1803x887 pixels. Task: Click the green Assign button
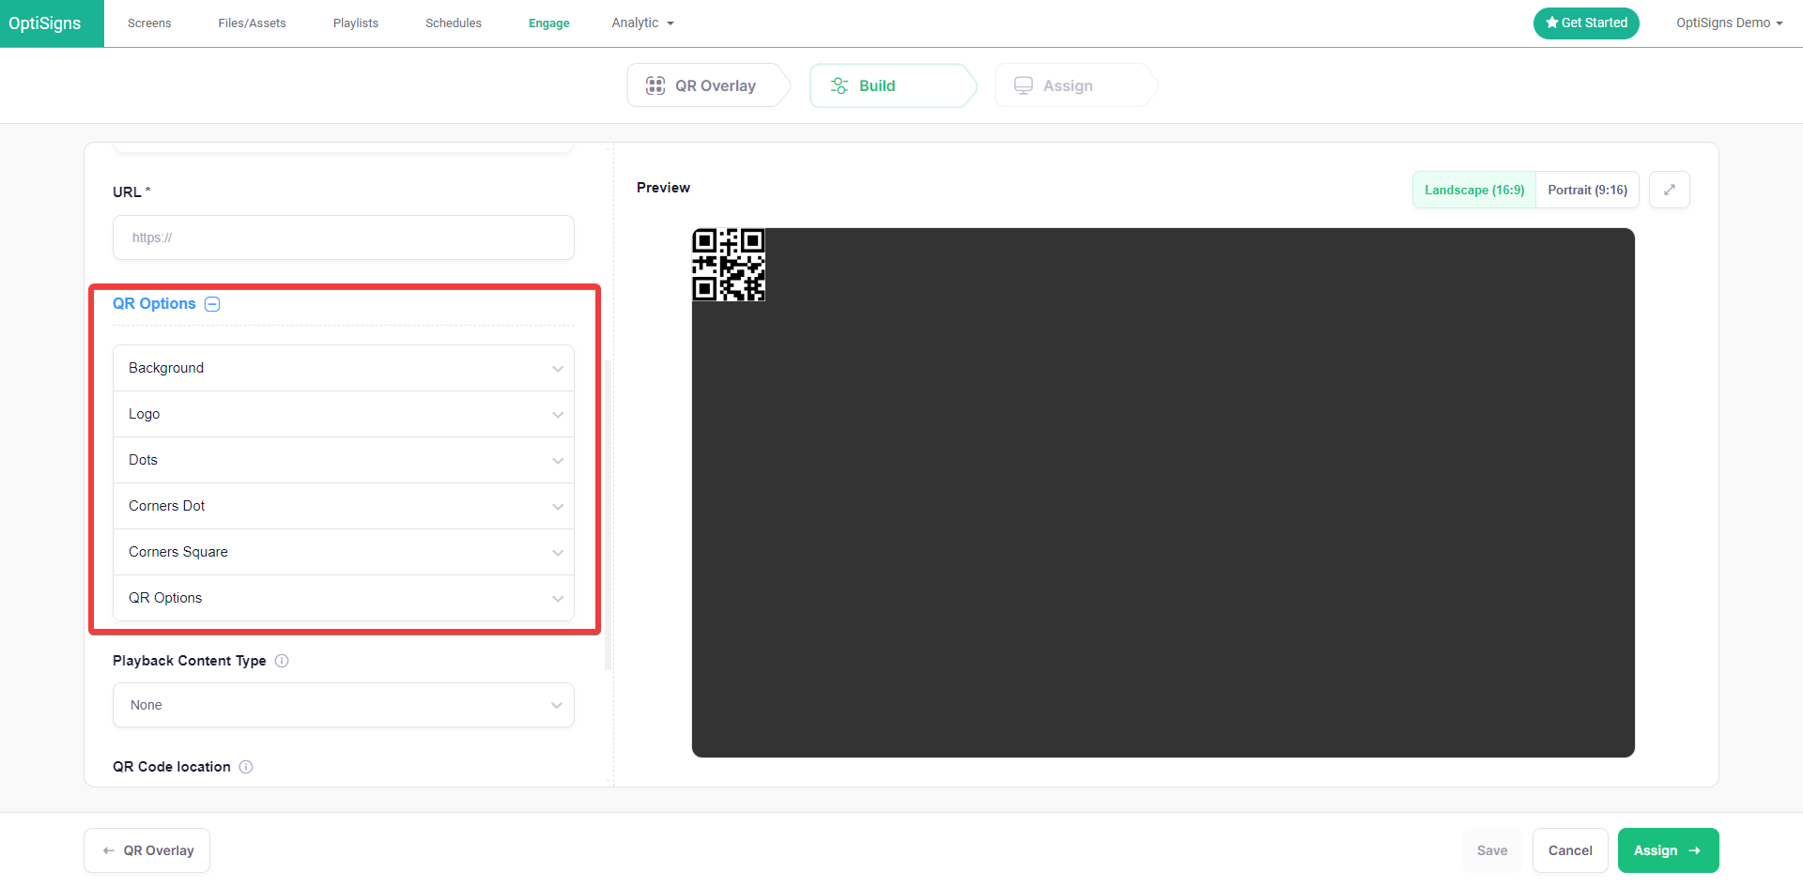[1668, 850]
